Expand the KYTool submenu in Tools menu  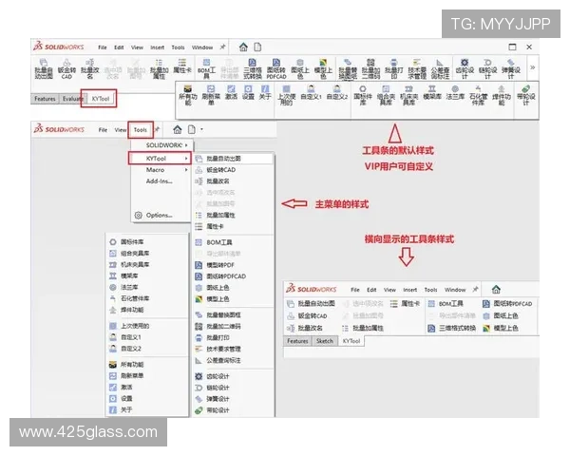[x=158, y=157]
